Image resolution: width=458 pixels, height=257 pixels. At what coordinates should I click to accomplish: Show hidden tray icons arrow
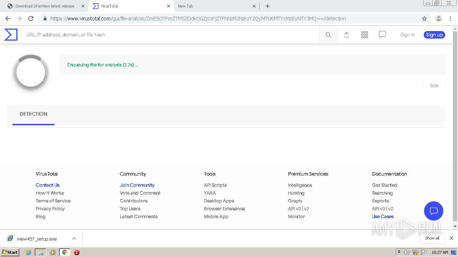tap(399, 252)
